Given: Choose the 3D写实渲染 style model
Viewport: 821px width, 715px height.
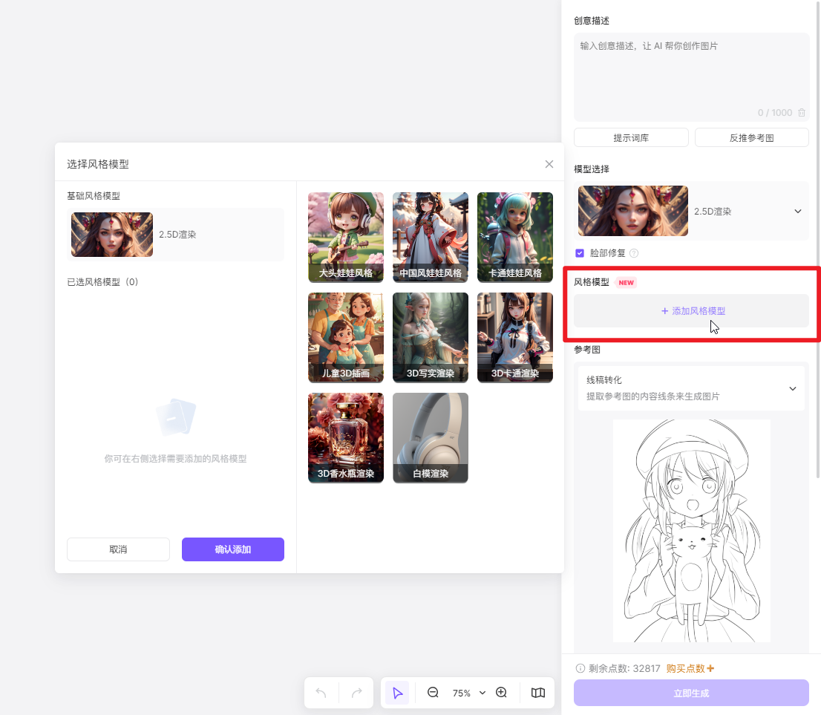Looking at the screenshot, I should [431, 337].
